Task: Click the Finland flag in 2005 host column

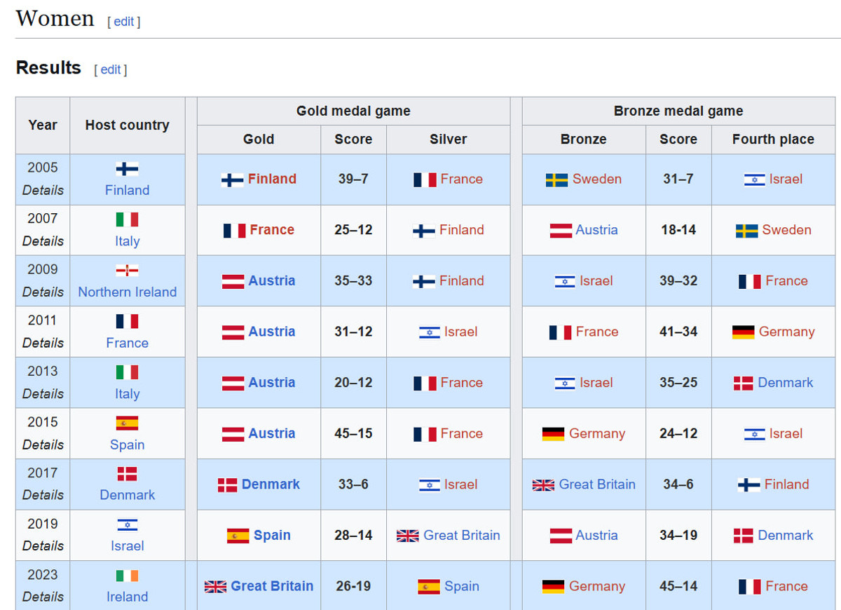Action: tap(127, 169)
